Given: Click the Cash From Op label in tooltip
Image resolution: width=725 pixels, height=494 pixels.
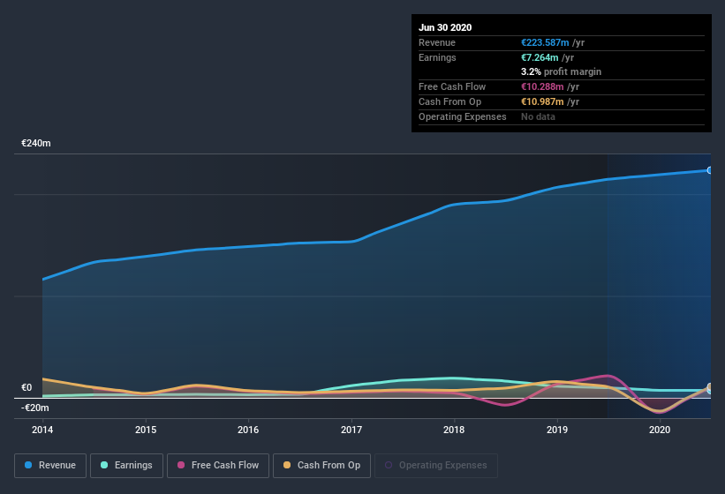Looking at the screenshot, I should point(449,101).
